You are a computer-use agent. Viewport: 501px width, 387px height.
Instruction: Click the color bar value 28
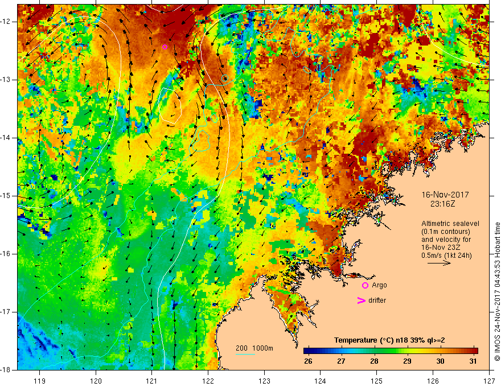[x=374, y=361]
